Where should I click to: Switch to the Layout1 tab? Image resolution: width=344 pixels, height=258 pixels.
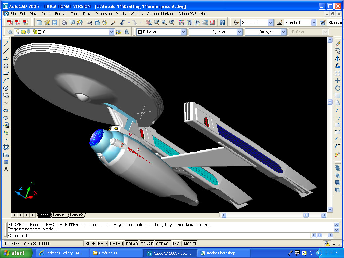click(x=59, y=215)
